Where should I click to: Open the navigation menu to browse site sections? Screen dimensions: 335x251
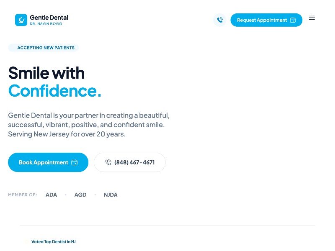pos(312,18)
